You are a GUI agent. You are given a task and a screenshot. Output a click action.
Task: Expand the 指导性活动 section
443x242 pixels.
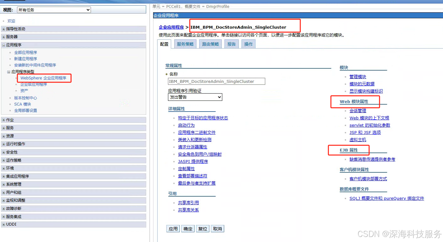(4, 29)
